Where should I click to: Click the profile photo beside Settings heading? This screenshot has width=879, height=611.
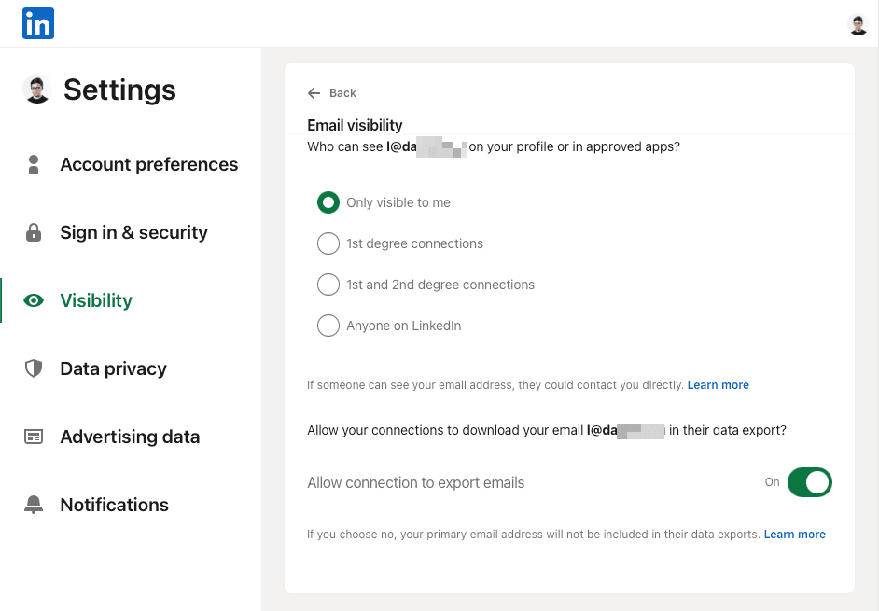coord(35,90)
